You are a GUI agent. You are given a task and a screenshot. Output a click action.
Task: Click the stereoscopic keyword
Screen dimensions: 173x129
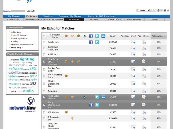[17, 65]
